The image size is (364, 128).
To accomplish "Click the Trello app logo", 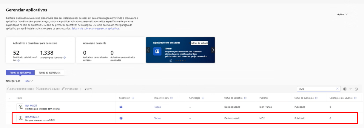I will pyautogui.click(x=157, y=51).
